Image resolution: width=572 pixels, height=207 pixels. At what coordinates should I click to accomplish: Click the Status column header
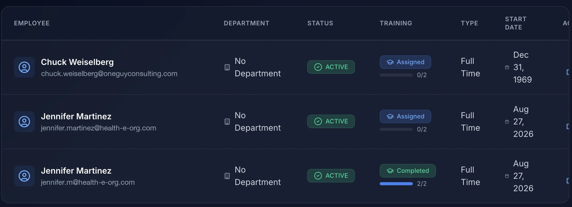(x=320, y=23)
